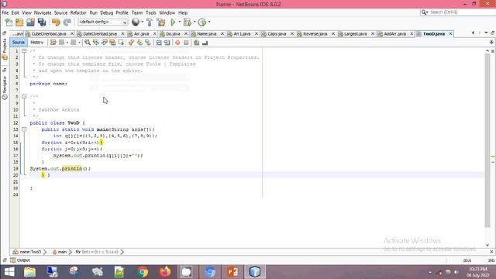This screenshot has height=279, width=496.
Task: Open the dropdown beside the globe icon
Action: (142, 22)
